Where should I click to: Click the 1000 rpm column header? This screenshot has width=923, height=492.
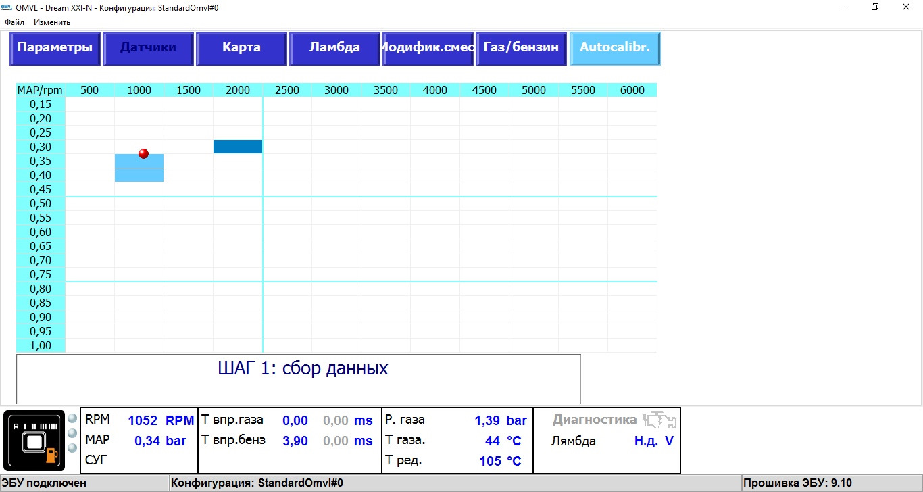(x=139, y=90)
